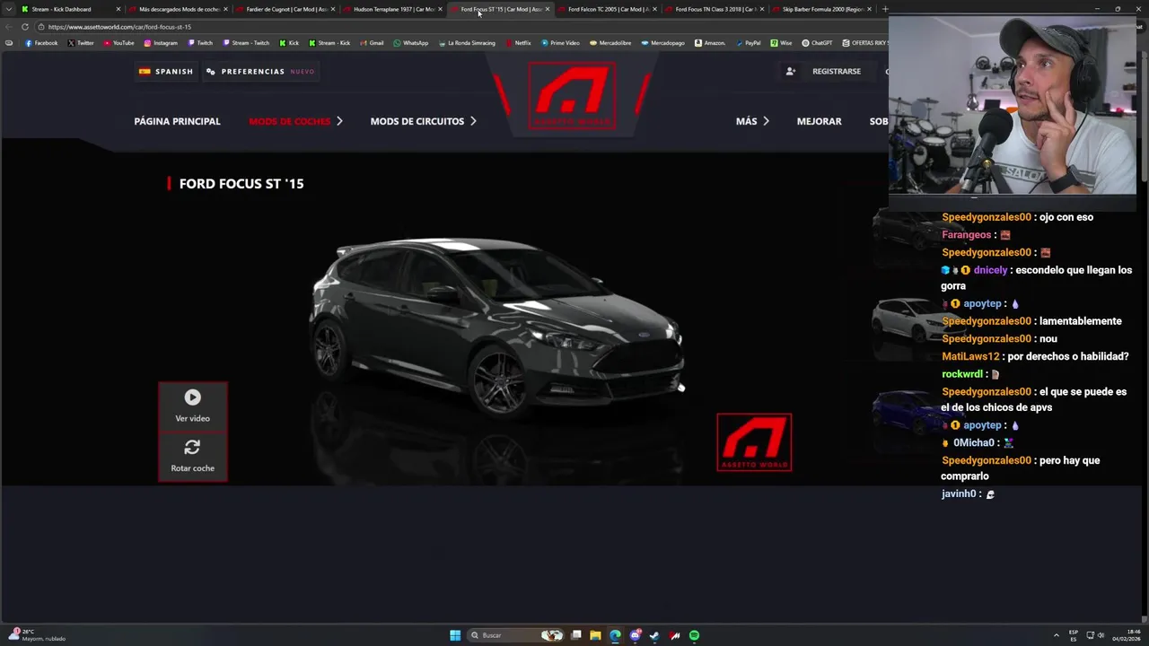Open the Netflix bookmark
The height and width of the screenshot is (646, 1149).
518,43
